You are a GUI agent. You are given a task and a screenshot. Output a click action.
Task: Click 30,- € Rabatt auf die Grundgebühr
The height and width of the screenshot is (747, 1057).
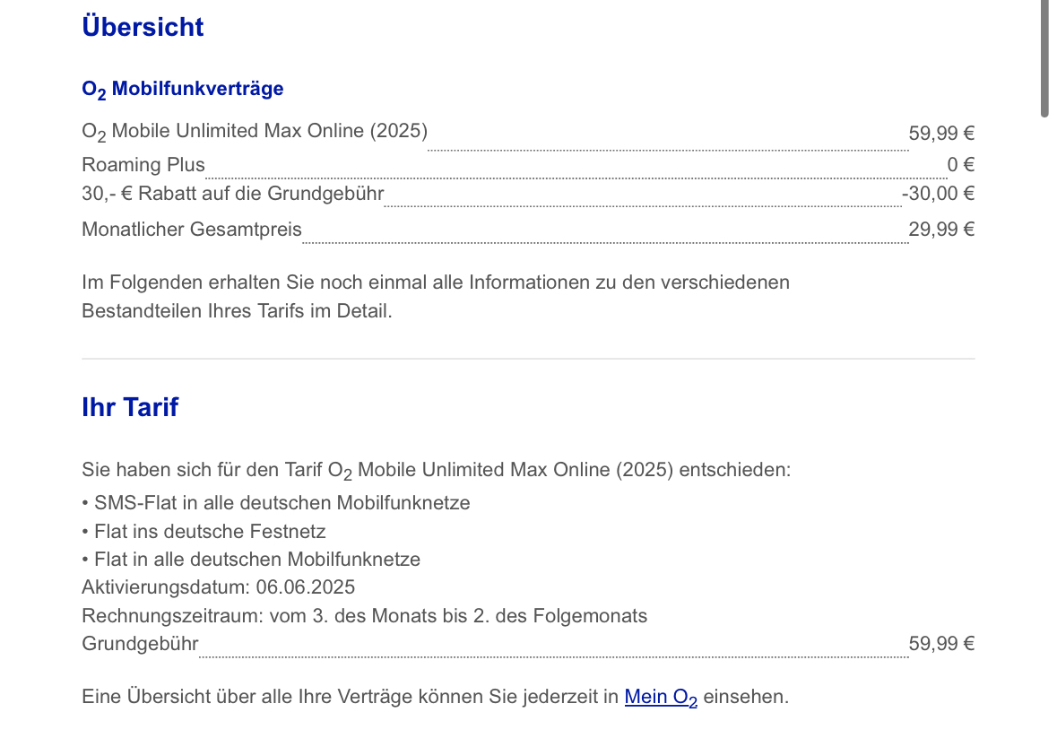point(232,194)
